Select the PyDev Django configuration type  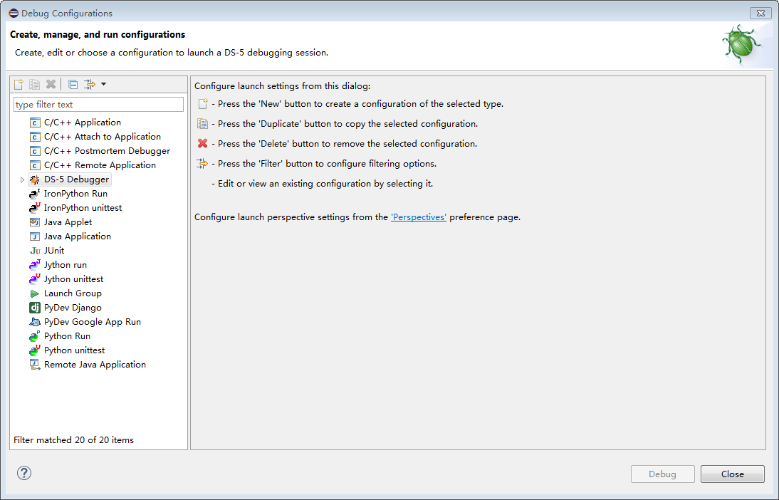(x=72, y=308)
